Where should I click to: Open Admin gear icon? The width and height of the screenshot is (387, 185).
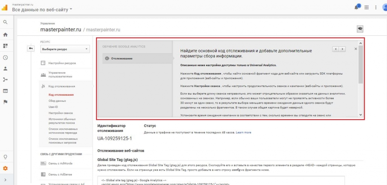[5, 168]
